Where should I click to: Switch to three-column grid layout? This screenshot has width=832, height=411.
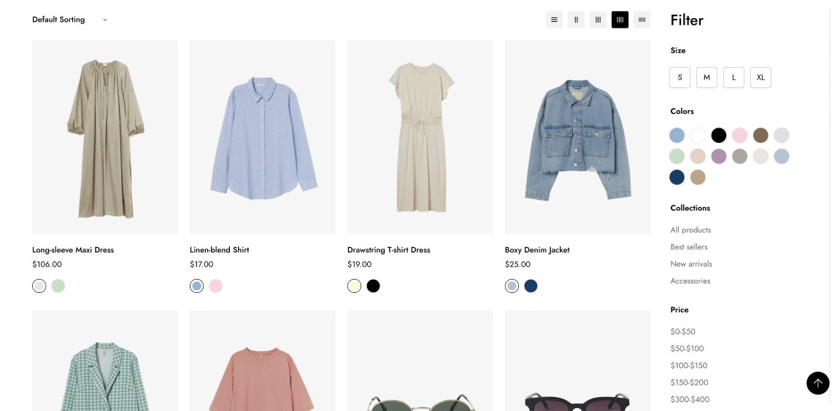(598, 20)
